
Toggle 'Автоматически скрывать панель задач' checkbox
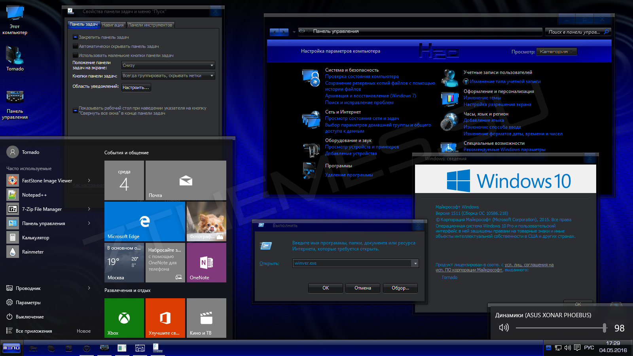point(75,46)
